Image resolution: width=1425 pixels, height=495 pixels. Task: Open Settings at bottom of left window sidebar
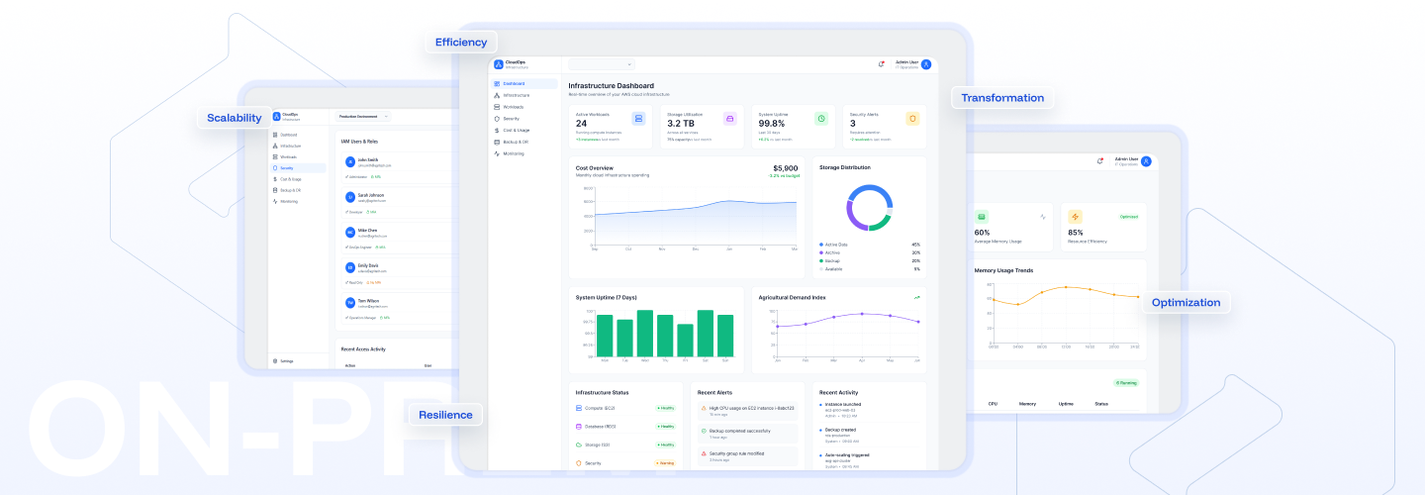(x=285, y=361)
